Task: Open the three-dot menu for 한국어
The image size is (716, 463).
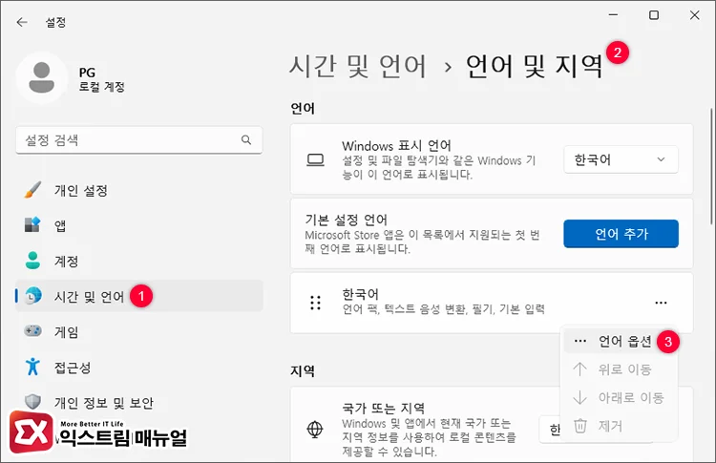Action: pos(661,303)
